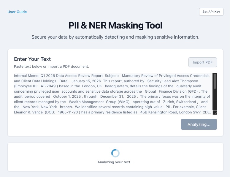Click the Import PDF button
Image resolution: width=230 pixels, height=177 pixels.
(203, 62)
